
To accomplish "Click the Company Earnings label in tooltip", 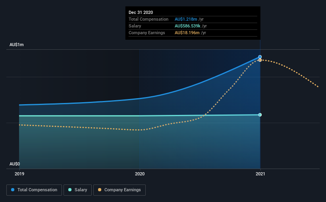I will point(147,33).
